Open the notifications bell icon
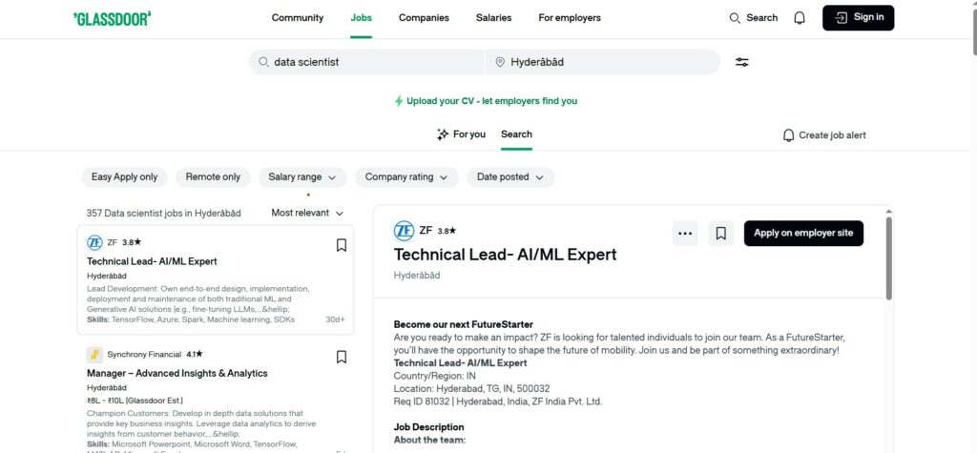977x453 pixels. (x=800, y=18)
